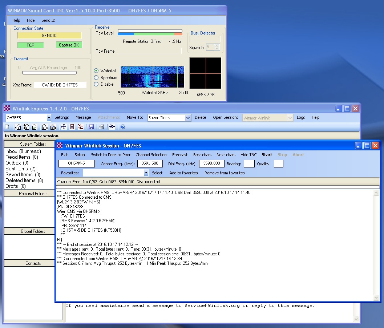Open Channel Selection in session menu
The height and width of the screenshot is (328, 384).
pyautogui.click(x=151, y=155)
